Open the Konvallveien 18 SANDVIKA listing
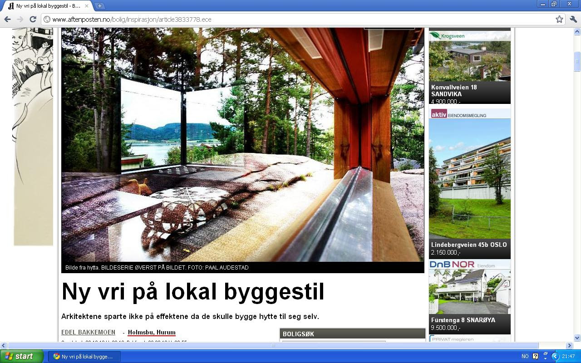 pyautogui.click(x=454, y=90)
